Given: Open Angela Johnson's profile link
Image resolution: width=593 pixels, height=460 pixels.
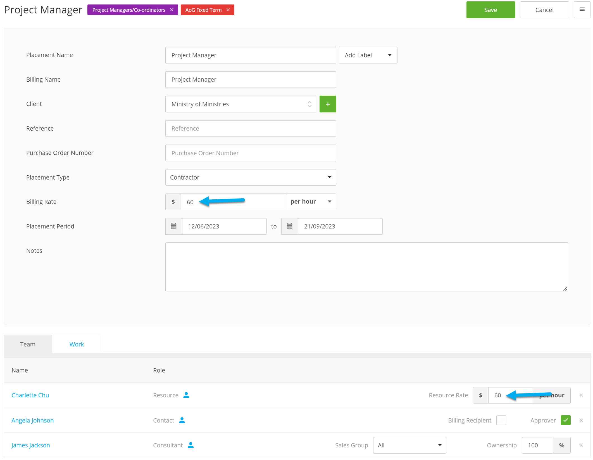Looking at the screenshot, I should 33,420.
